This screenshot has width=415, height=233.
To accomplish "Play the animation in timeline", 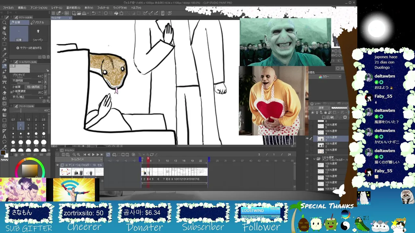I will (x=93, y=155).
